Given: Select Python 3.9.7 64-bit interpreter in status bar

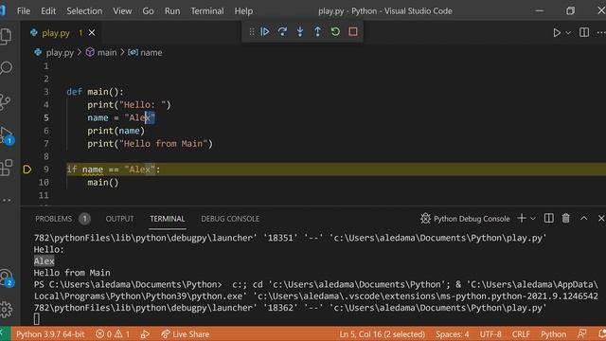Looking at the screenshot, I should 50,334.
